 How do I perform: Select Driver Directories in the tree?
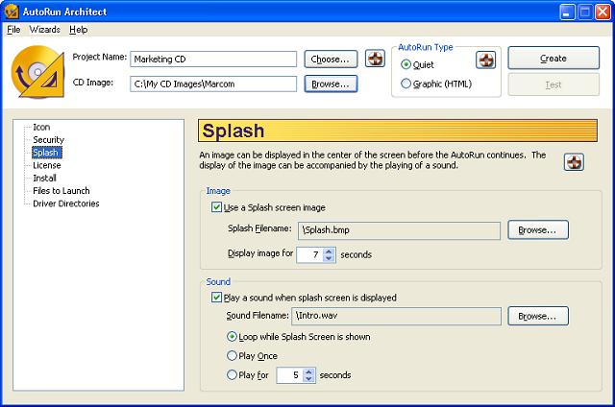point(66,203)
